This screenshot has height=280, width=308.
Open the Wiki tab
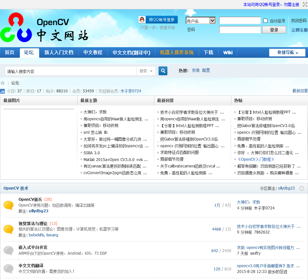point(228,52)
